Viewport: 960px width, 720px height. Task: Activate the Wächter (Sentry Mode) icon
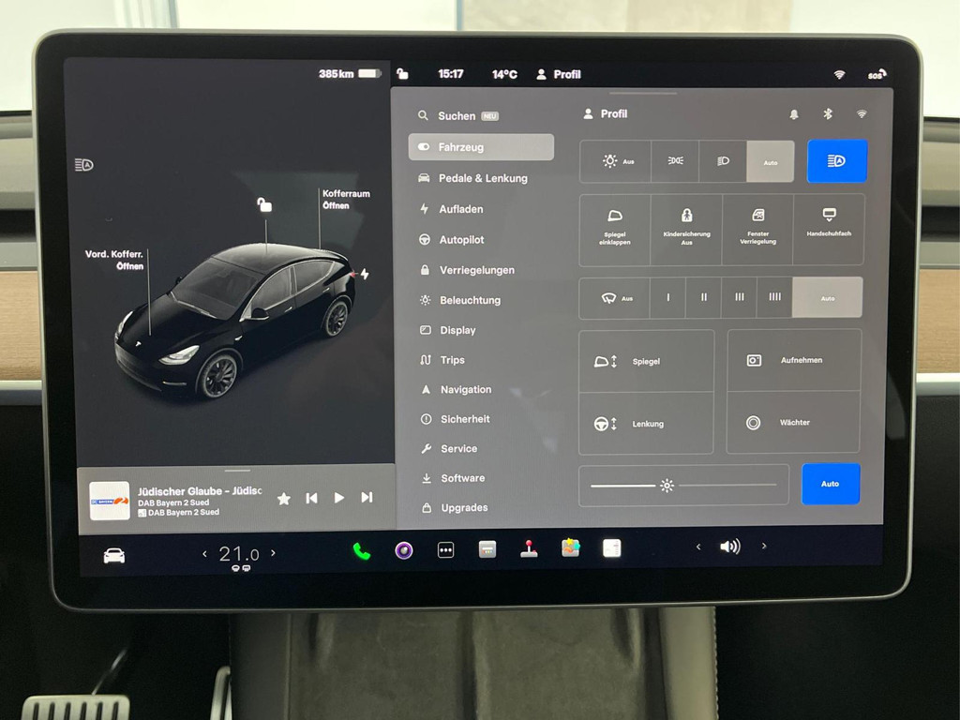click(x=793, y=423)
